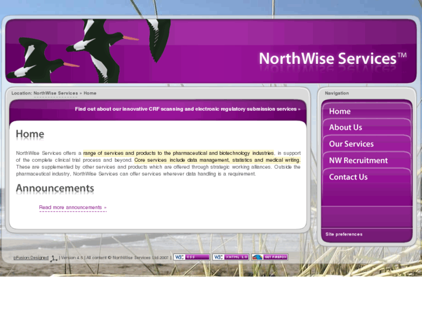
Task: Click the W3C XHTML 1.0 badge
Action: (x=230, y=257)
